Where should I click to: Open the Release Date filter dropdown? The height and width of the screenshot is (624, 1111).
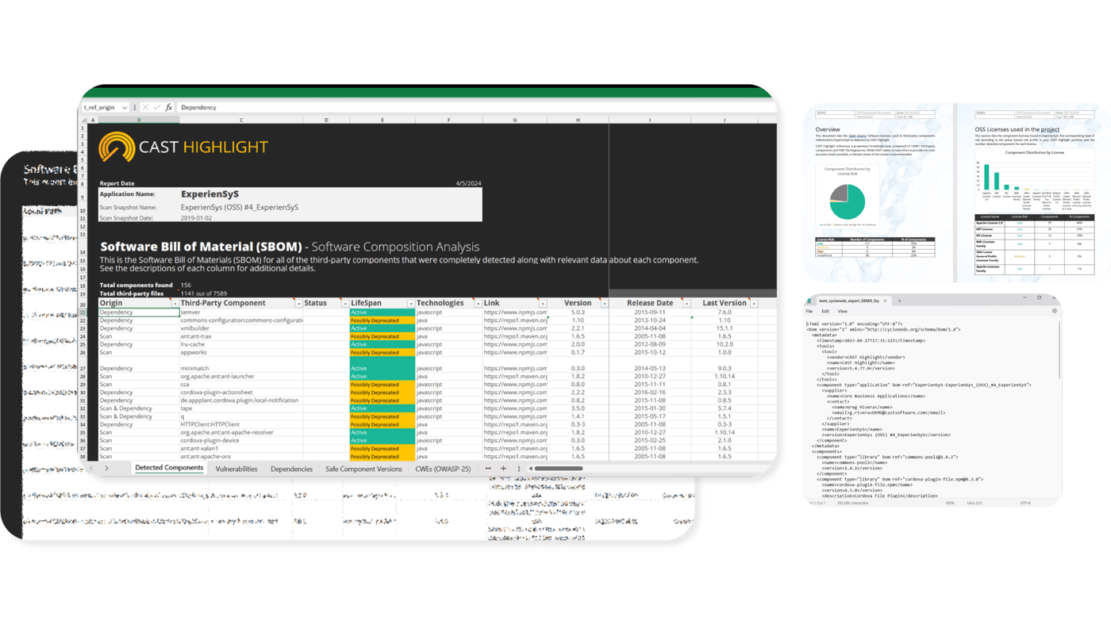click(686, 304)
